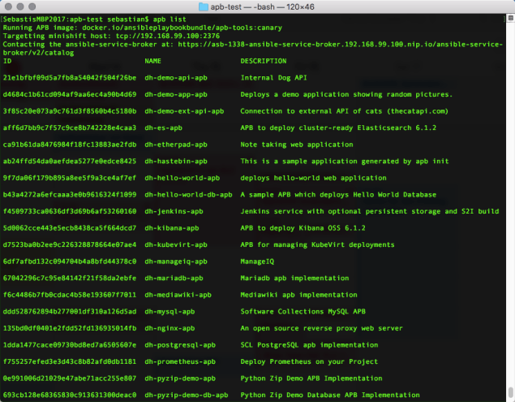The image size is (515, 402).
Task: Click description 'Software Collections MySQL APB'
Action: tap(303, 312)
